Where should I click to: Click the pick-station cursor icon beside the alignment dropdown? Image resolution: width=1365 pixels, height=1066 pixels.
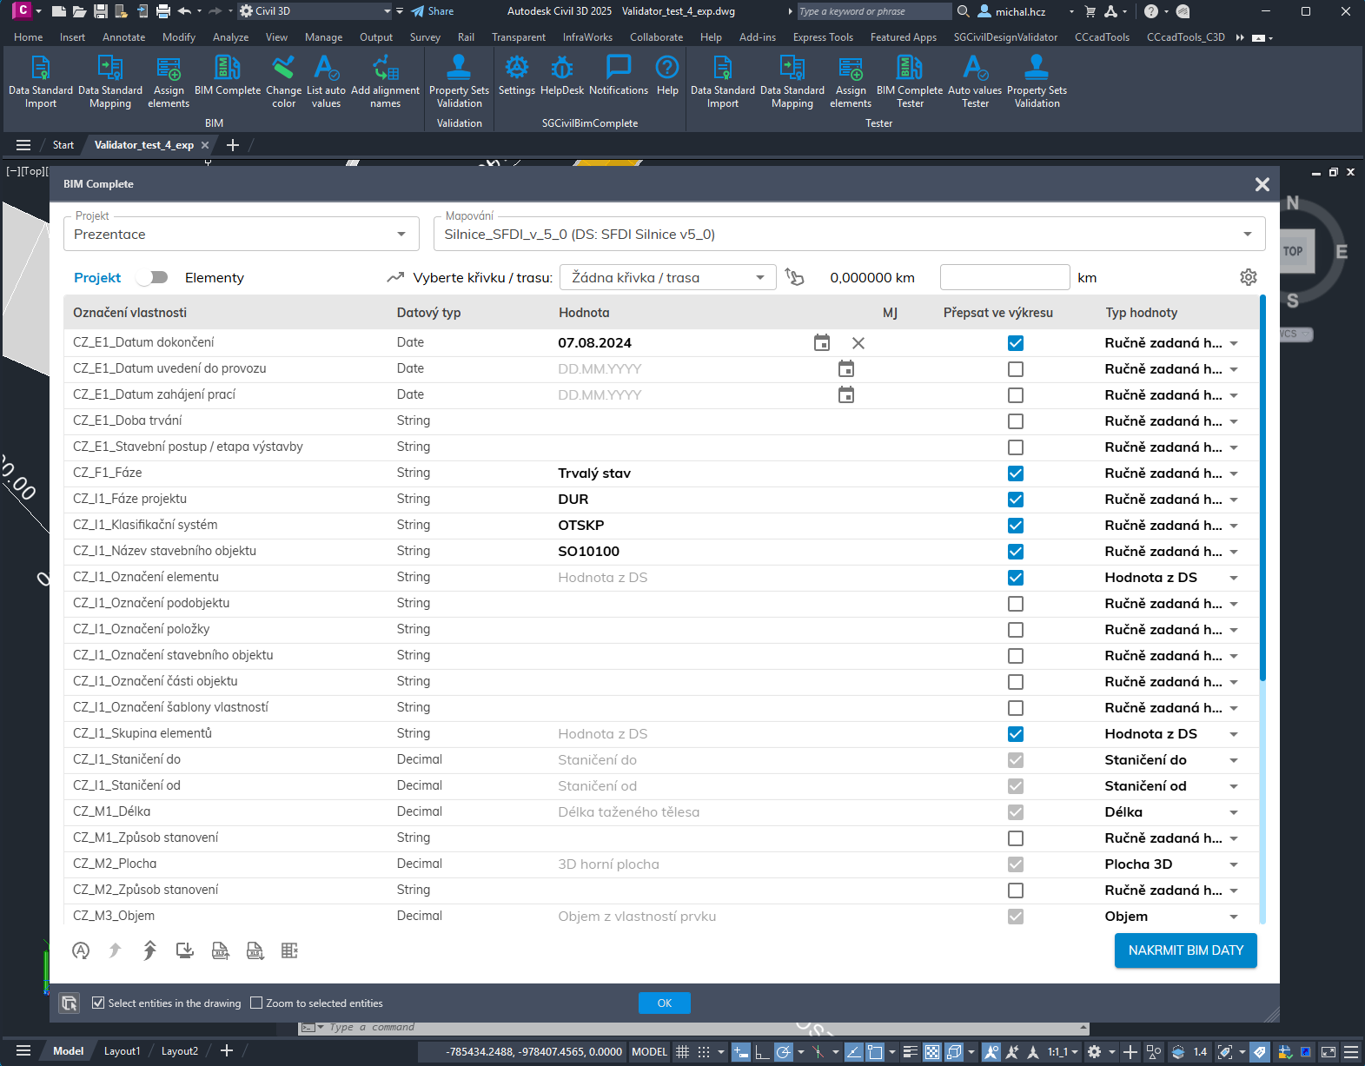(x=794, y=277)
